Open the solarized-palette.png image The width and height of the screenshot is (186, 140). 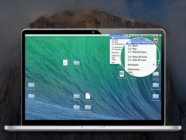pyautogui.click(x=156, y=74)
